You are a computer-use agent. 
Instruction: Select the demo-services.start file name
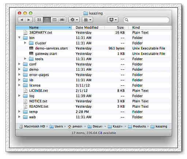[51, 48]
